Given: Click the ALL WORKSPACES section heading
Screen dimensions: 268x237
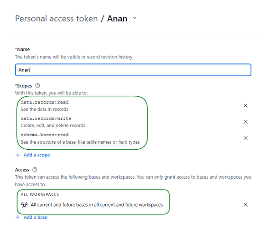Looking at the screenshot, I should (40, 194).
